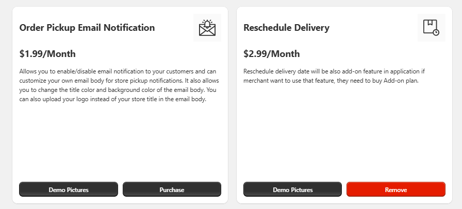The image size is (462, 209).
Task: Remove the Reschedule Delivery add-on
Action: point(395,189)
